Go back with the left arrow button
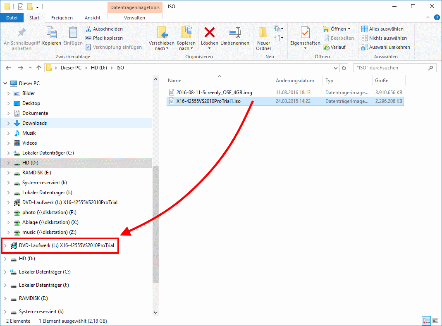Screen dimensions: 442x326 (x=8, y=68)
